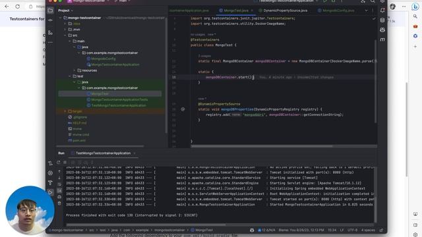This screenshot has width=422, height=237.
Task: Clear all console output
Action: [59, 203]
